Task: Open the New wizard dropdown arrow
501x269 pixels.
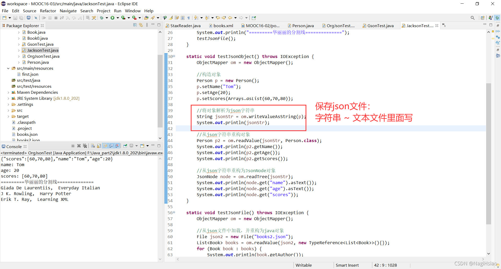Action: (10, 18)
